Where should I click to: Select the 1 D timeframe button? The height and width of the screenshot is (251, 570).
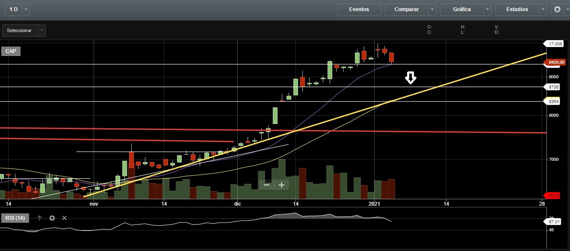click(x=14, y=9)
